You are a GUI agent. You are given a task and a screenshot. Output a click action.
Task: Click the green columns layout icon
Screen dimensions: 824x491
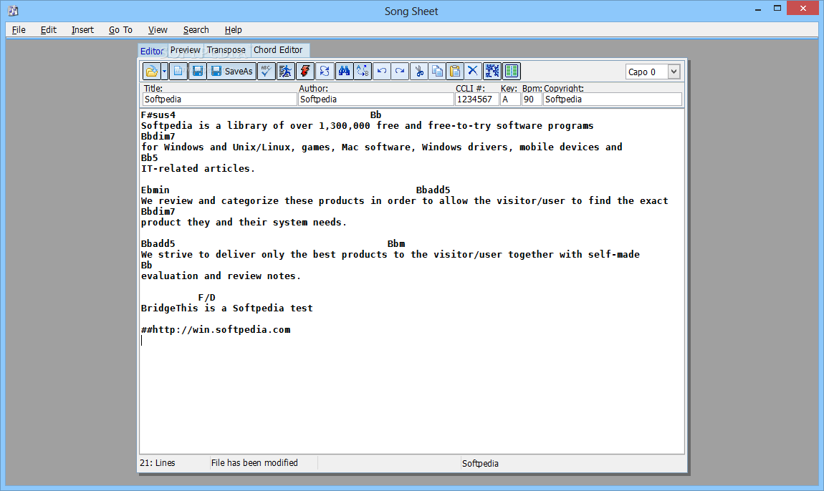(512, 71)
